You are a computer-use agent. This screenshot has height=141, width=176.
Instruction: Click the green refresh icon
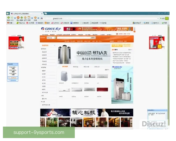click(22, 18)
